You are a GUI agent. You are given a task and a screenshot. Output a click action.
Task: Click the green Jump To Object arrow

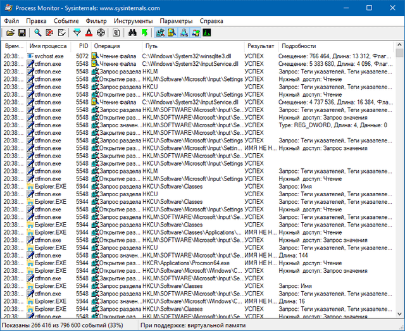tap(144, 32)
